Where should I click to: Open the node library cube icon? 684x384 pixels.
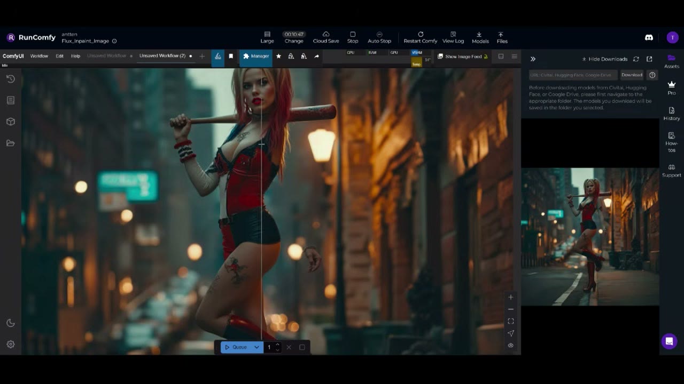tap(10, 122)
